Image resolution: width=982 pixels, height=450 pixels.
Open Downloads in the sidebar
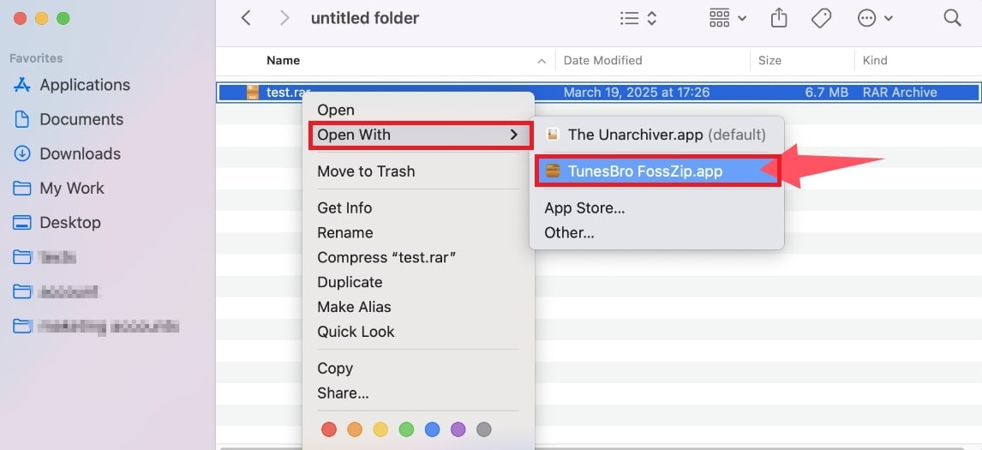81,153
